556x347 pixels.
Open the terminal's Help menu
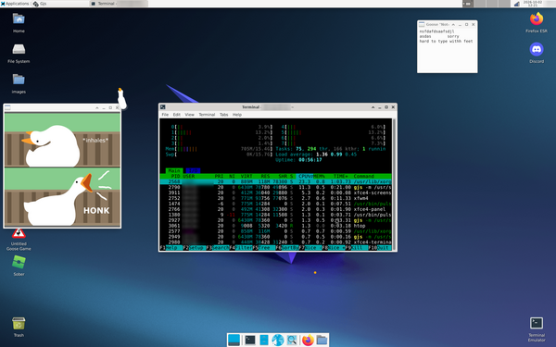(237, 115)
